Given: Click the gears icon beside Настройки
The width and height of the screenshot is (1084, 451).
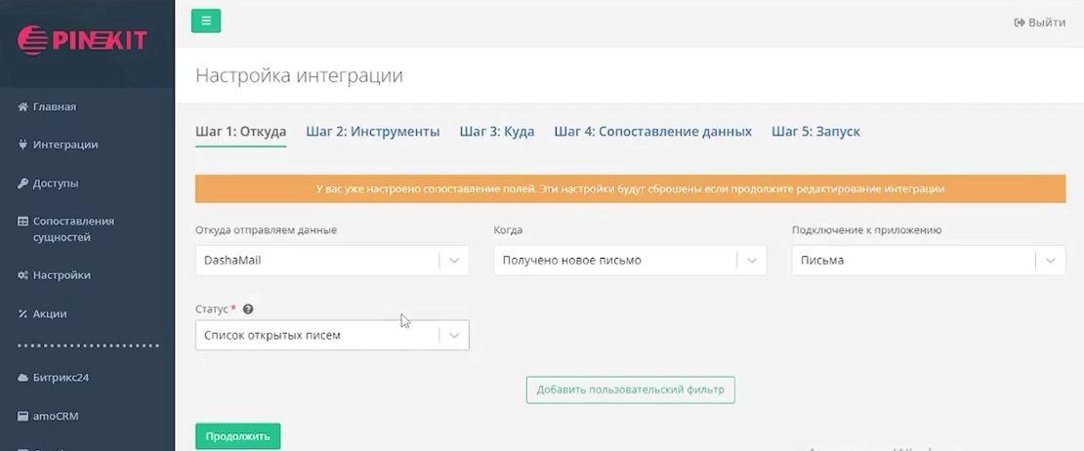Looking at the screenshot, I should [22, 275].
